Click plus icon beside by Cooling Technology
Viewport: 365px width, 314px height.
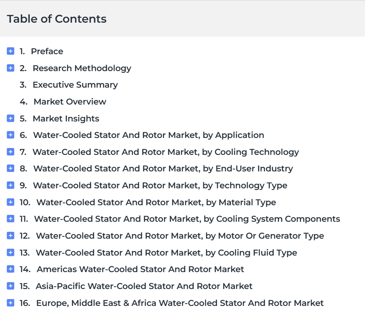10,152
